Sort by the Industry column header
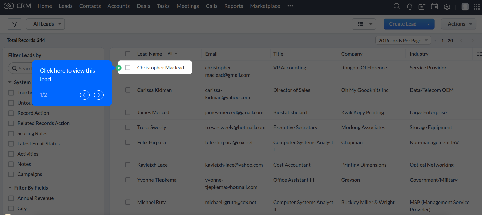 click(419, 54)
